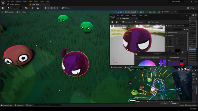This screenshot has width=198, height=111.
Task: Click the Eject button in play controls
Action: pos(54,8)
